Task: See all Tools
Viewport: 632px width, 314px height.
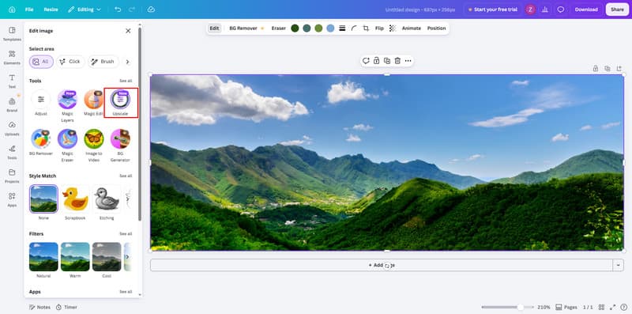Action: point(126,81)
